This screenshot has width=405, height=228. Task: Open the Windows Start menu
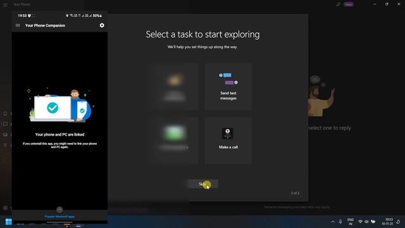(x=8, y=222)
